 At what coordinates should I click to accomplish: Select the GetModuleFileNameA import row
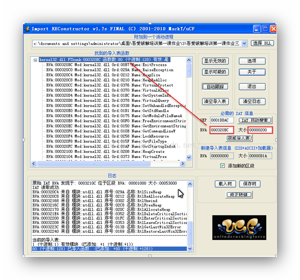click(x=114, y=116)
